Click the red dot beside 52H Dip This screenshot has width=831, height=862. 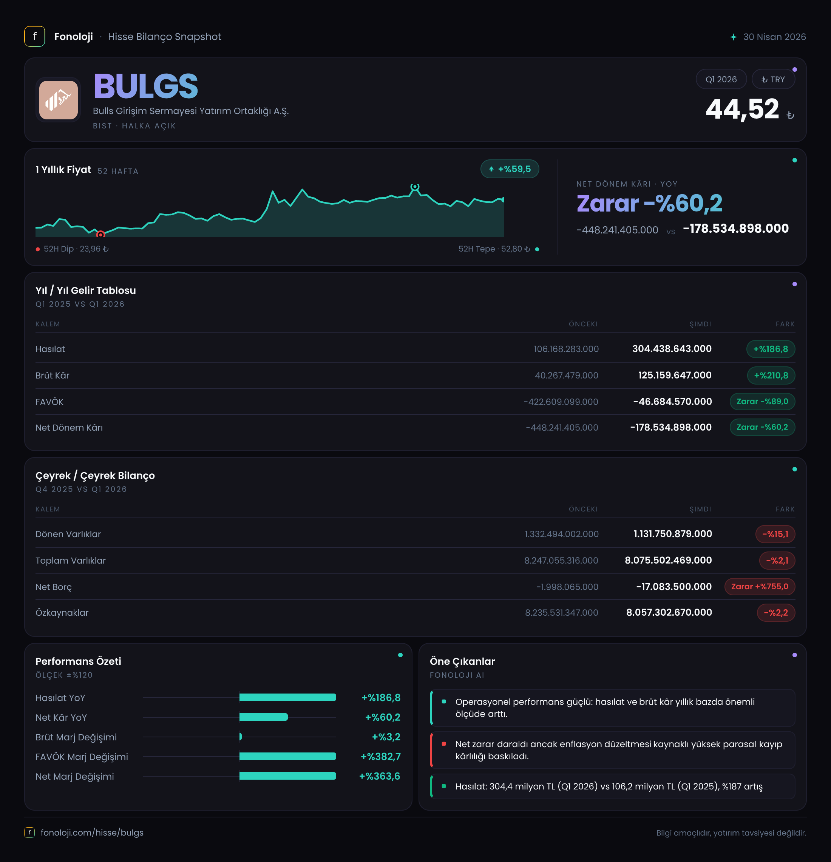click(38, 249)
